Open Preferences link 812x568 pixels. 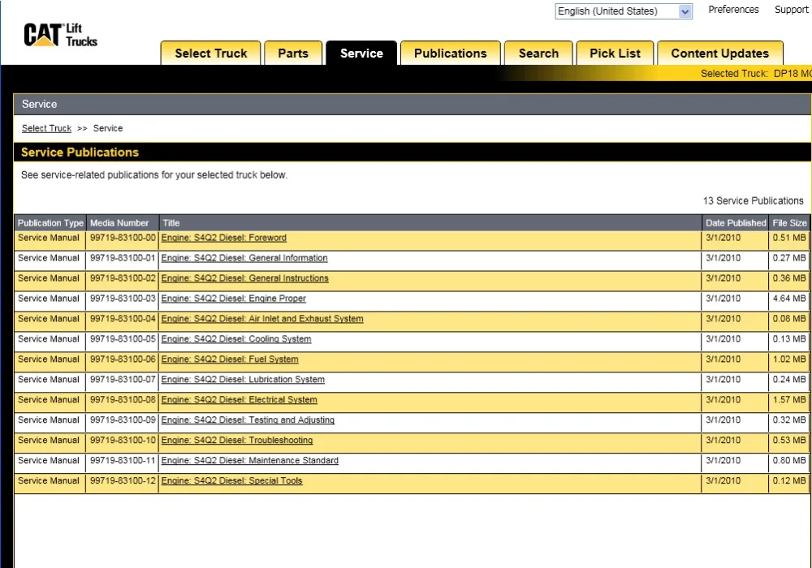click(733, 10)
